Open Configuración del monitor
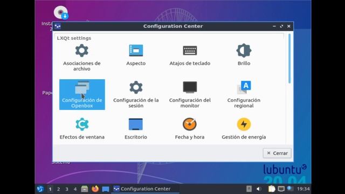This screenshot has width=345, height=194. pyautogui.click(x=190, y=95)
